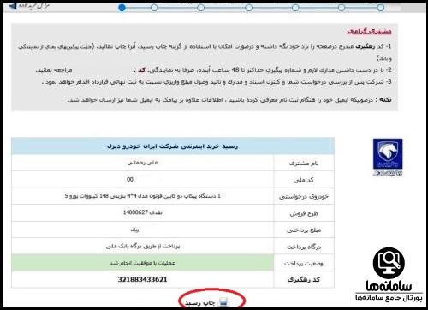Click the نقدی 14000627 sale plan value

[x=142, y=212]
